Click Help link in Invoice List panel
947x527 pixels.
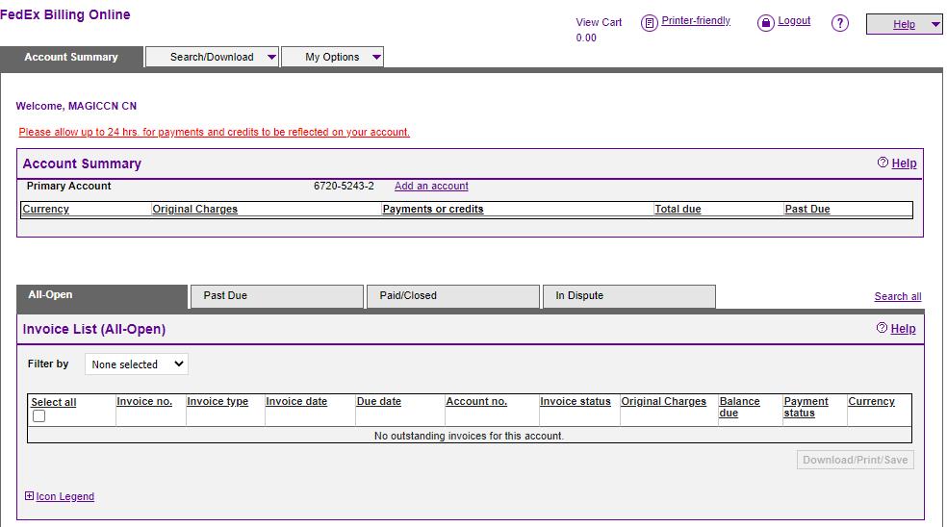pos(903,328)
